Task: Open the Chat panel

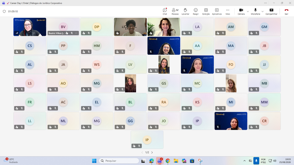Action: 165,11
